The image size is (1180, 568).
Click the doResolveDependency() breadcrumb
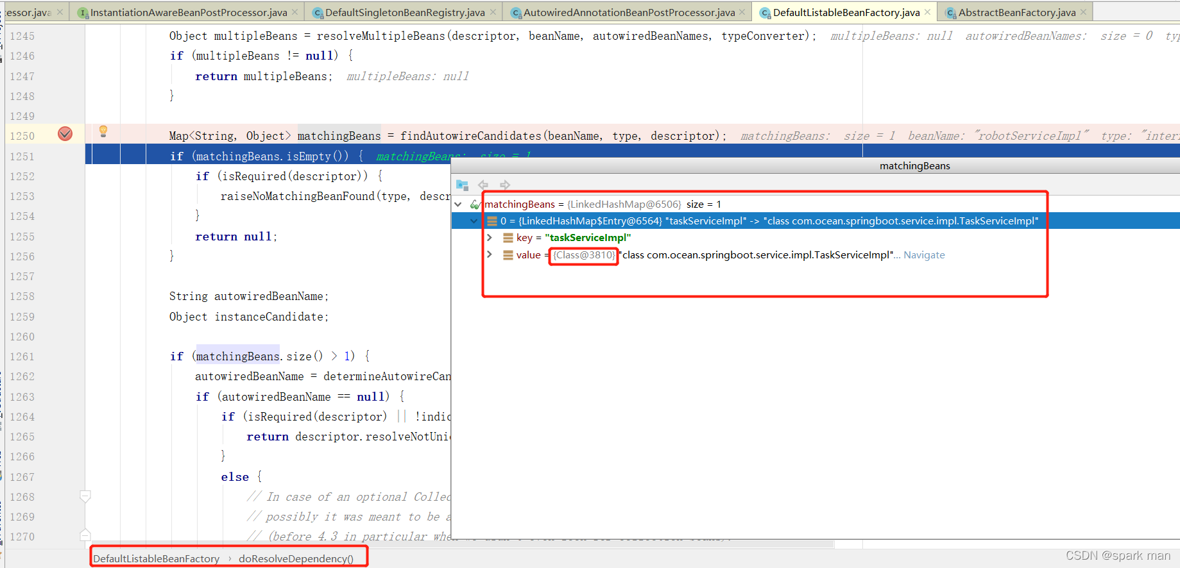296,559
